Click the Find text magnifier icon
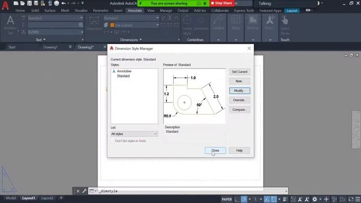Screen dimensions: 361x203 click(81, 25)
